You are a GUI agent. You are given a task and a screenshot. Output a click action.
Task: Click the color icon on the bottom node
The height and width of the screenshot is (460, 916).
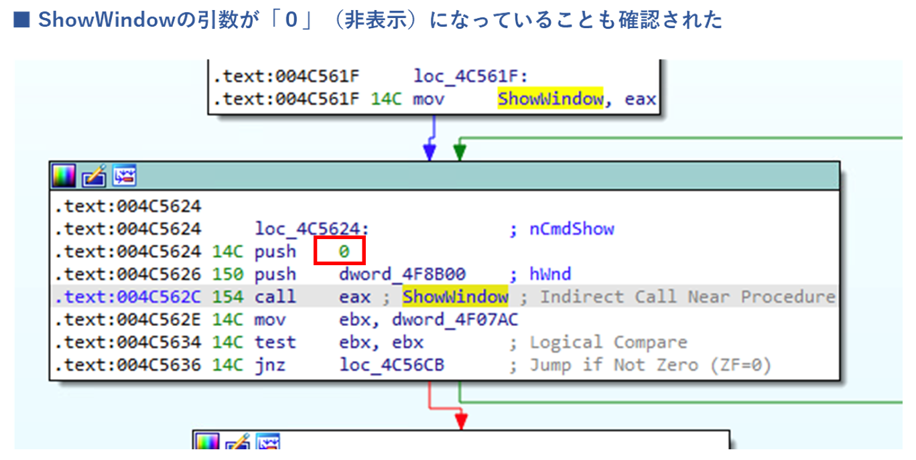[208, 443]
